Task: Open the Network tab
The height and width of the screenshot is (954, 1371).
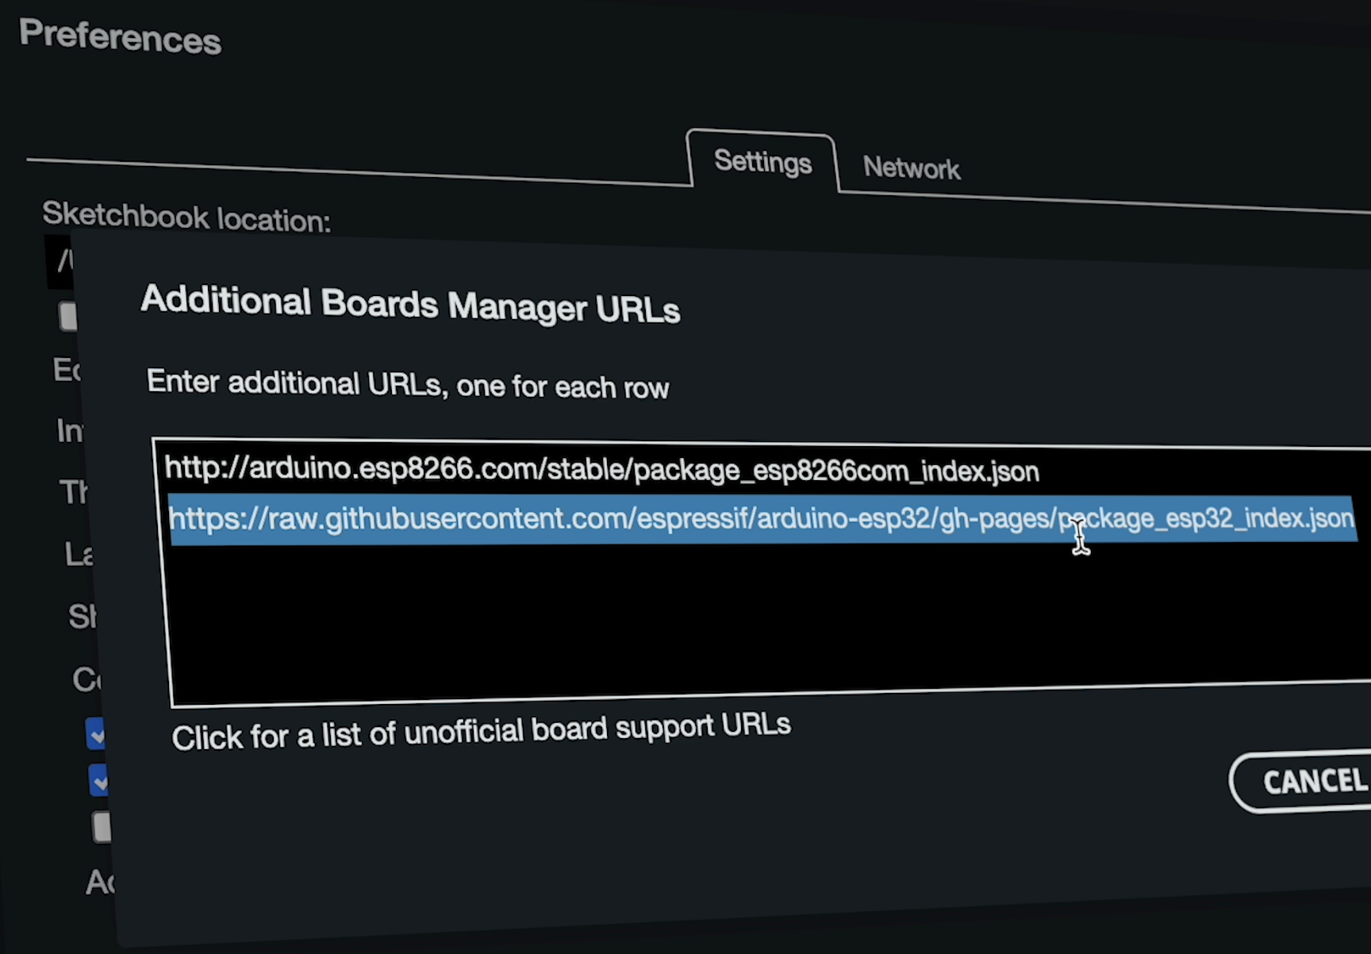Action: coord(911,168)
